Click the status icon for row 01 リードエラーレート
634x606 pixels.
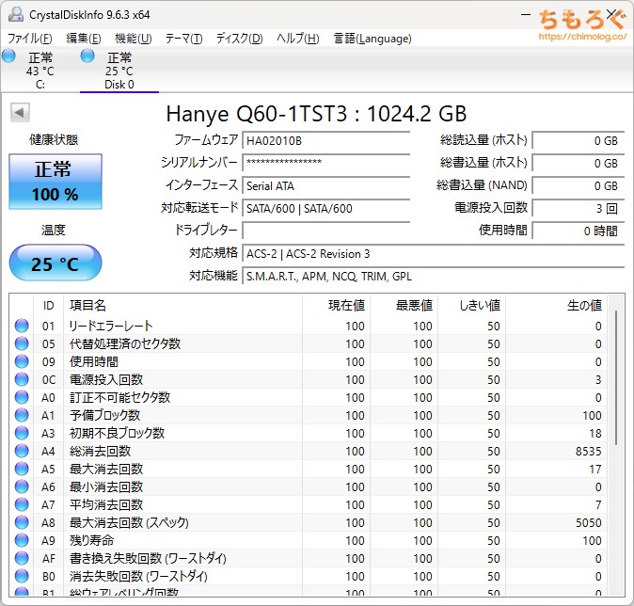pyautogui.click(x=22, y=326)
